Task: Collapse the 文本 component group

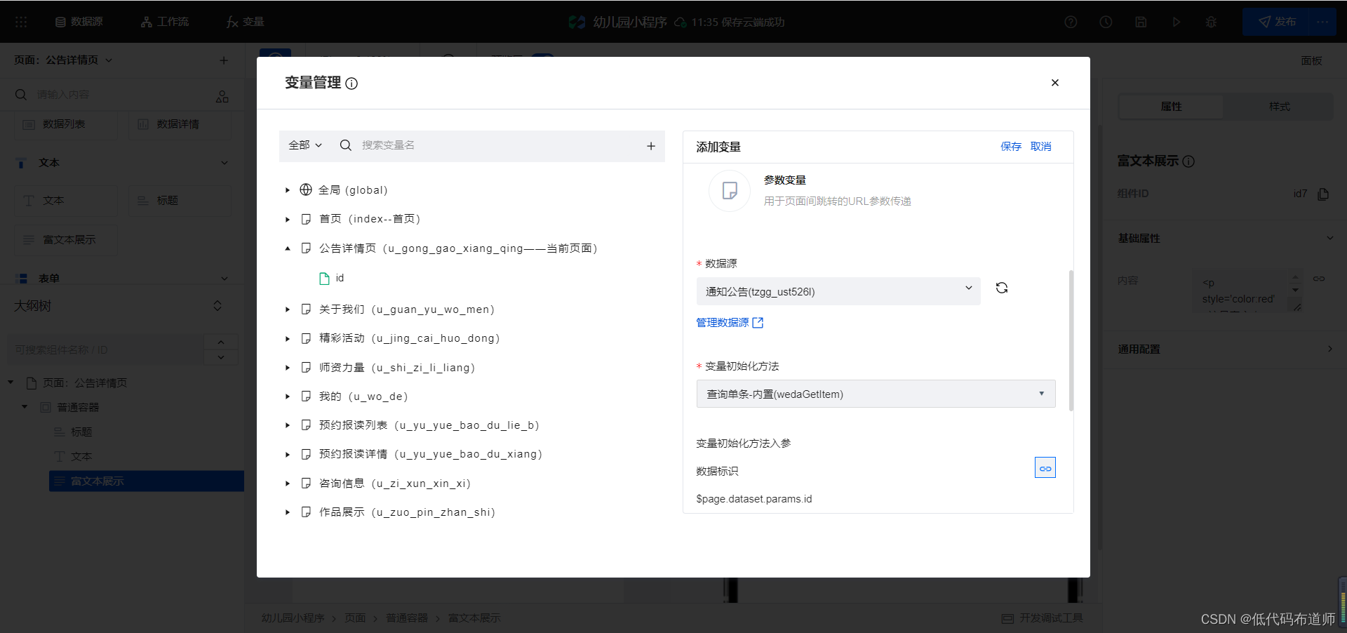Action: click(224, 163)
